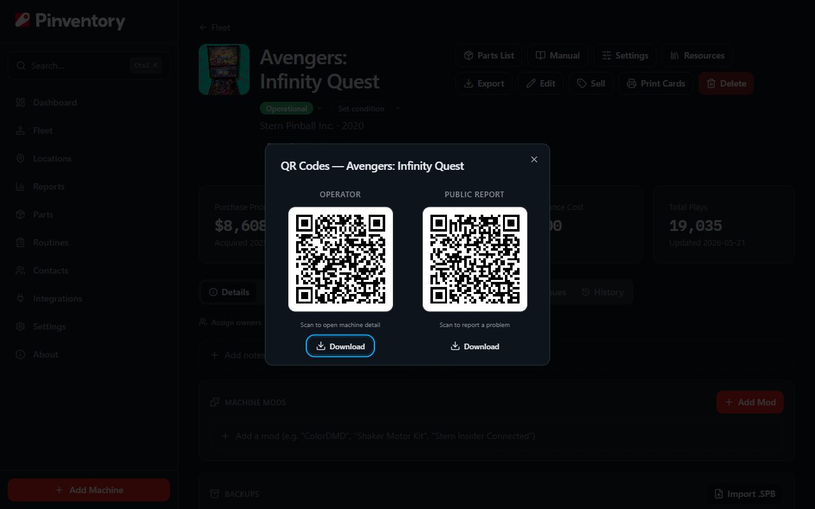Open Settings in the sidebar
The image size is (815, 509).
(x=89, y=326)
